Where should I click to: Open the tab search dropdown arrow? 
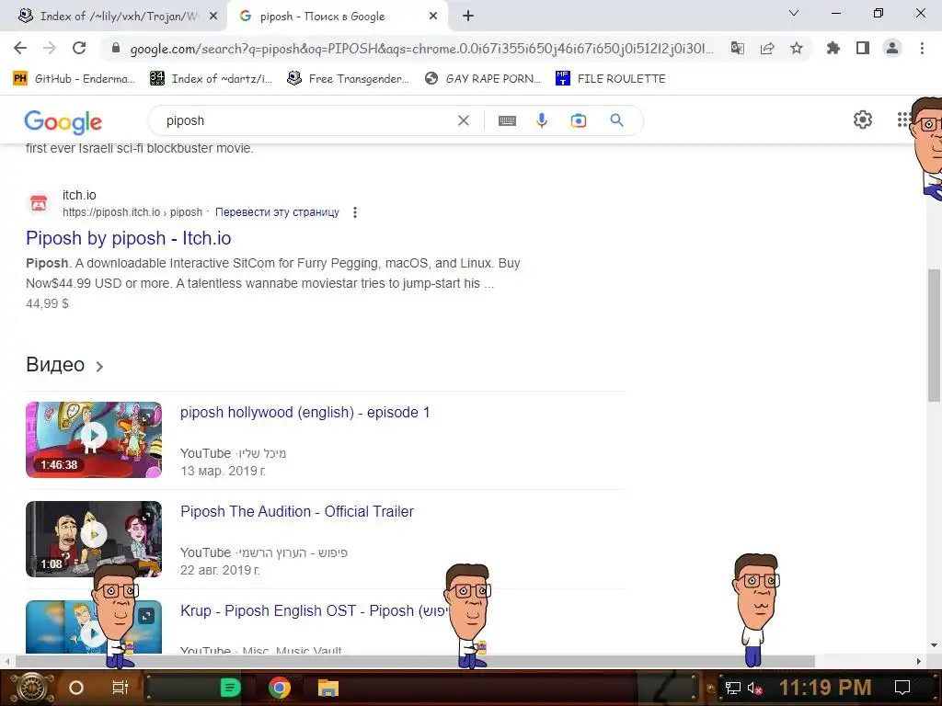[794, 13]
